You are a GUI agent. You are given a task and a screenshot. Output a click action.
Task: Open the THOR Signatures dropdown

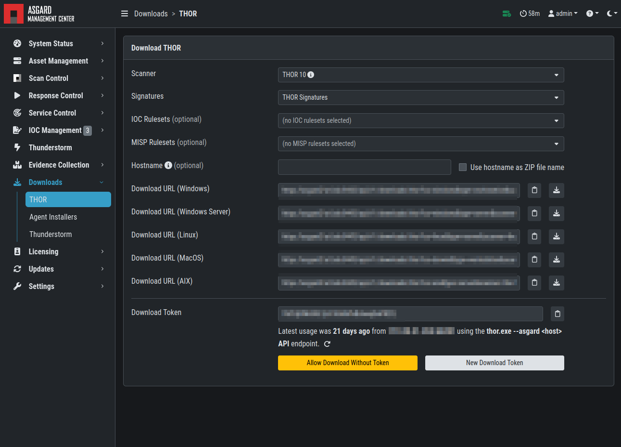coord(421,97)
